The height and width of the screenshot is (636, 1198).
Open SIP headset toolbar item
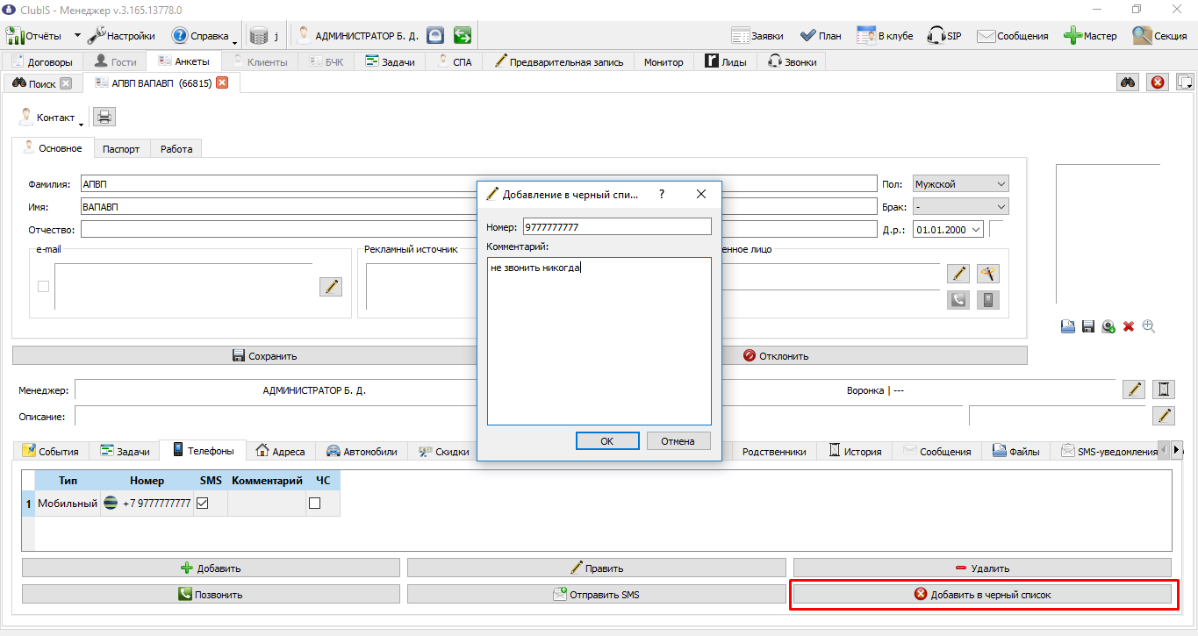coord(946,36)
